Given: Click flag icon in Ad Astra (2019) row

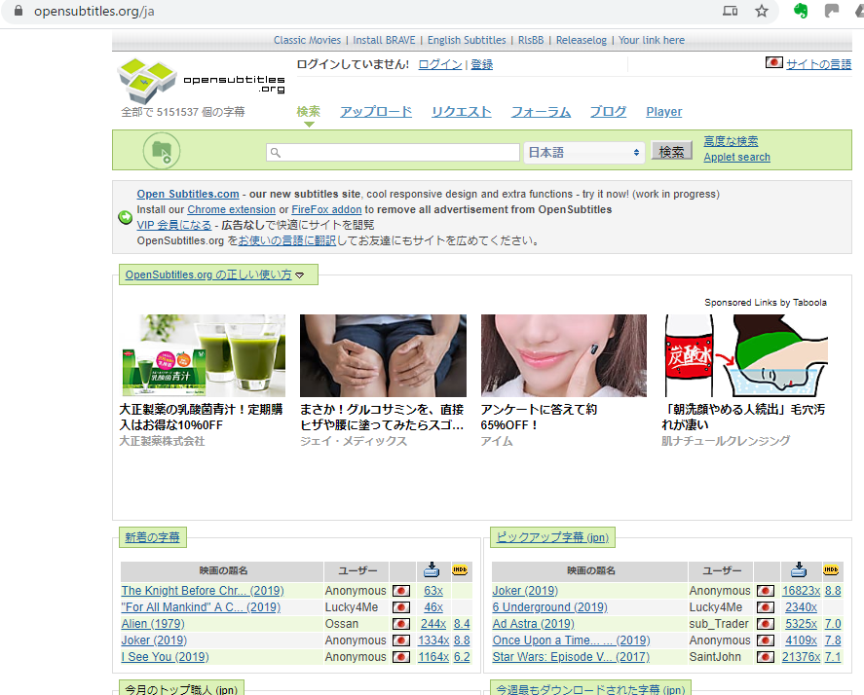Looking at the screenshot, I should click(x=766, y=624).
